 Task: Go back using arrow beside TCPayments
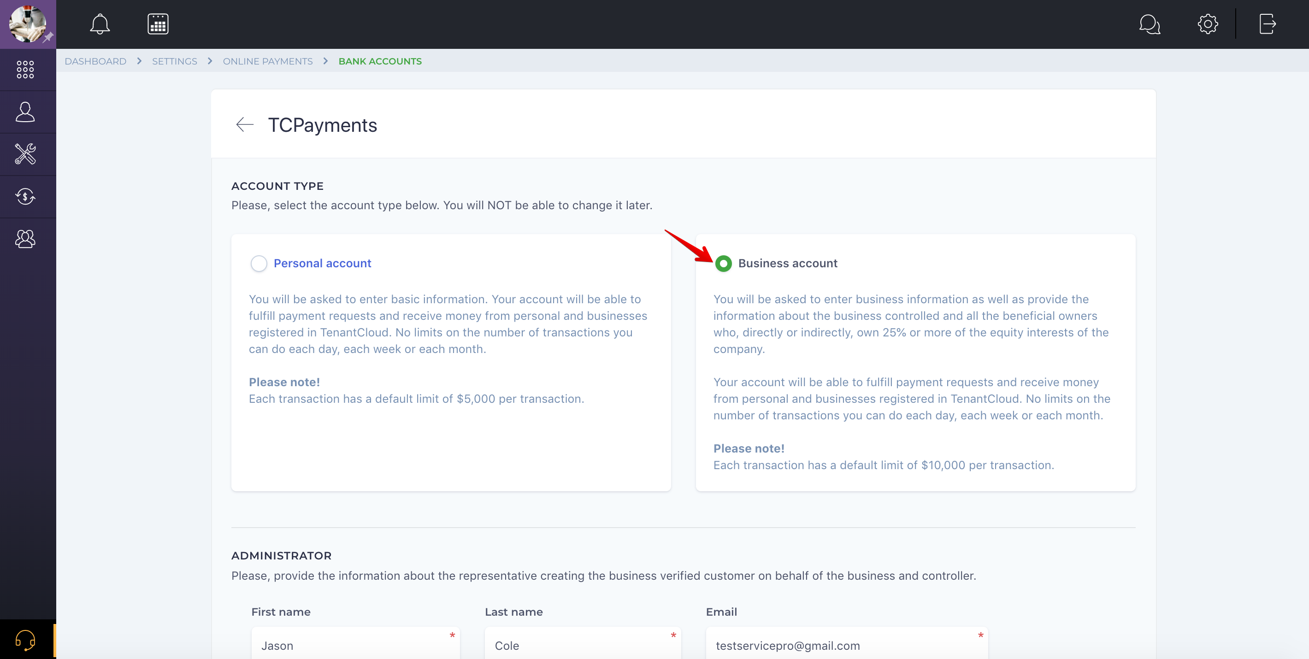tap(245, 124)
